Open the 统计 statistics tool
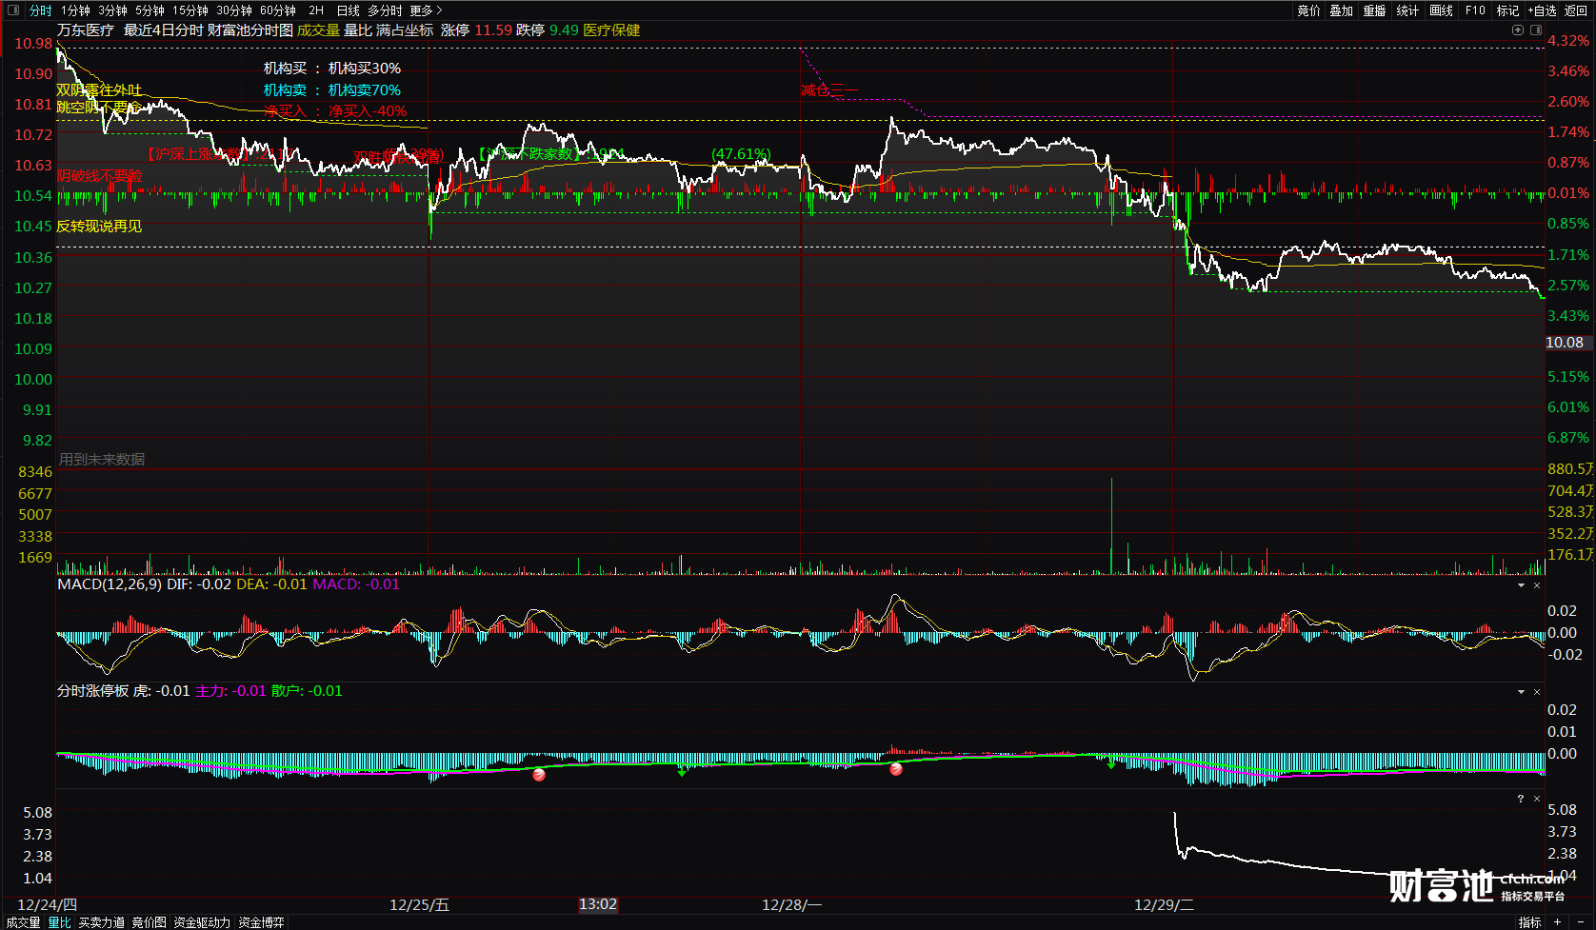This screenshot has width=1596, height=930. tap(1407, 10)
